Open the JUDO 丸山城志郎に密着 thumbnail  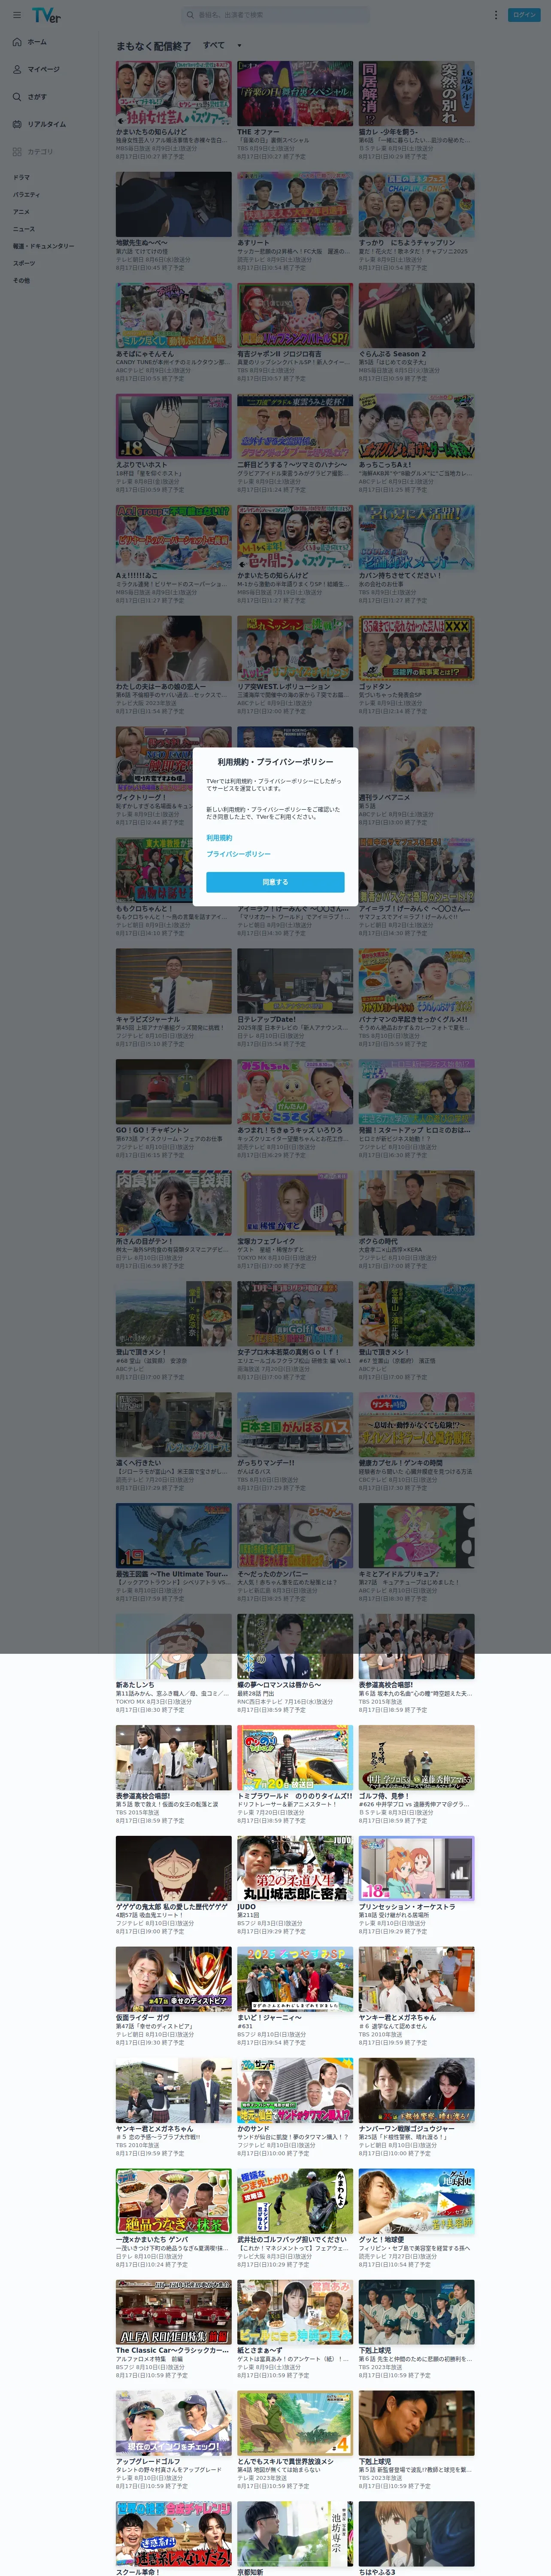tap(295, 1869)
